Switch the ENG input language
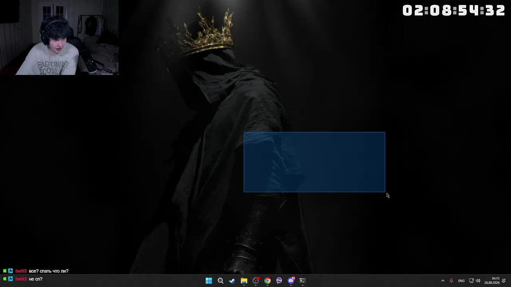The image size is (511, 287). (461, 281)
